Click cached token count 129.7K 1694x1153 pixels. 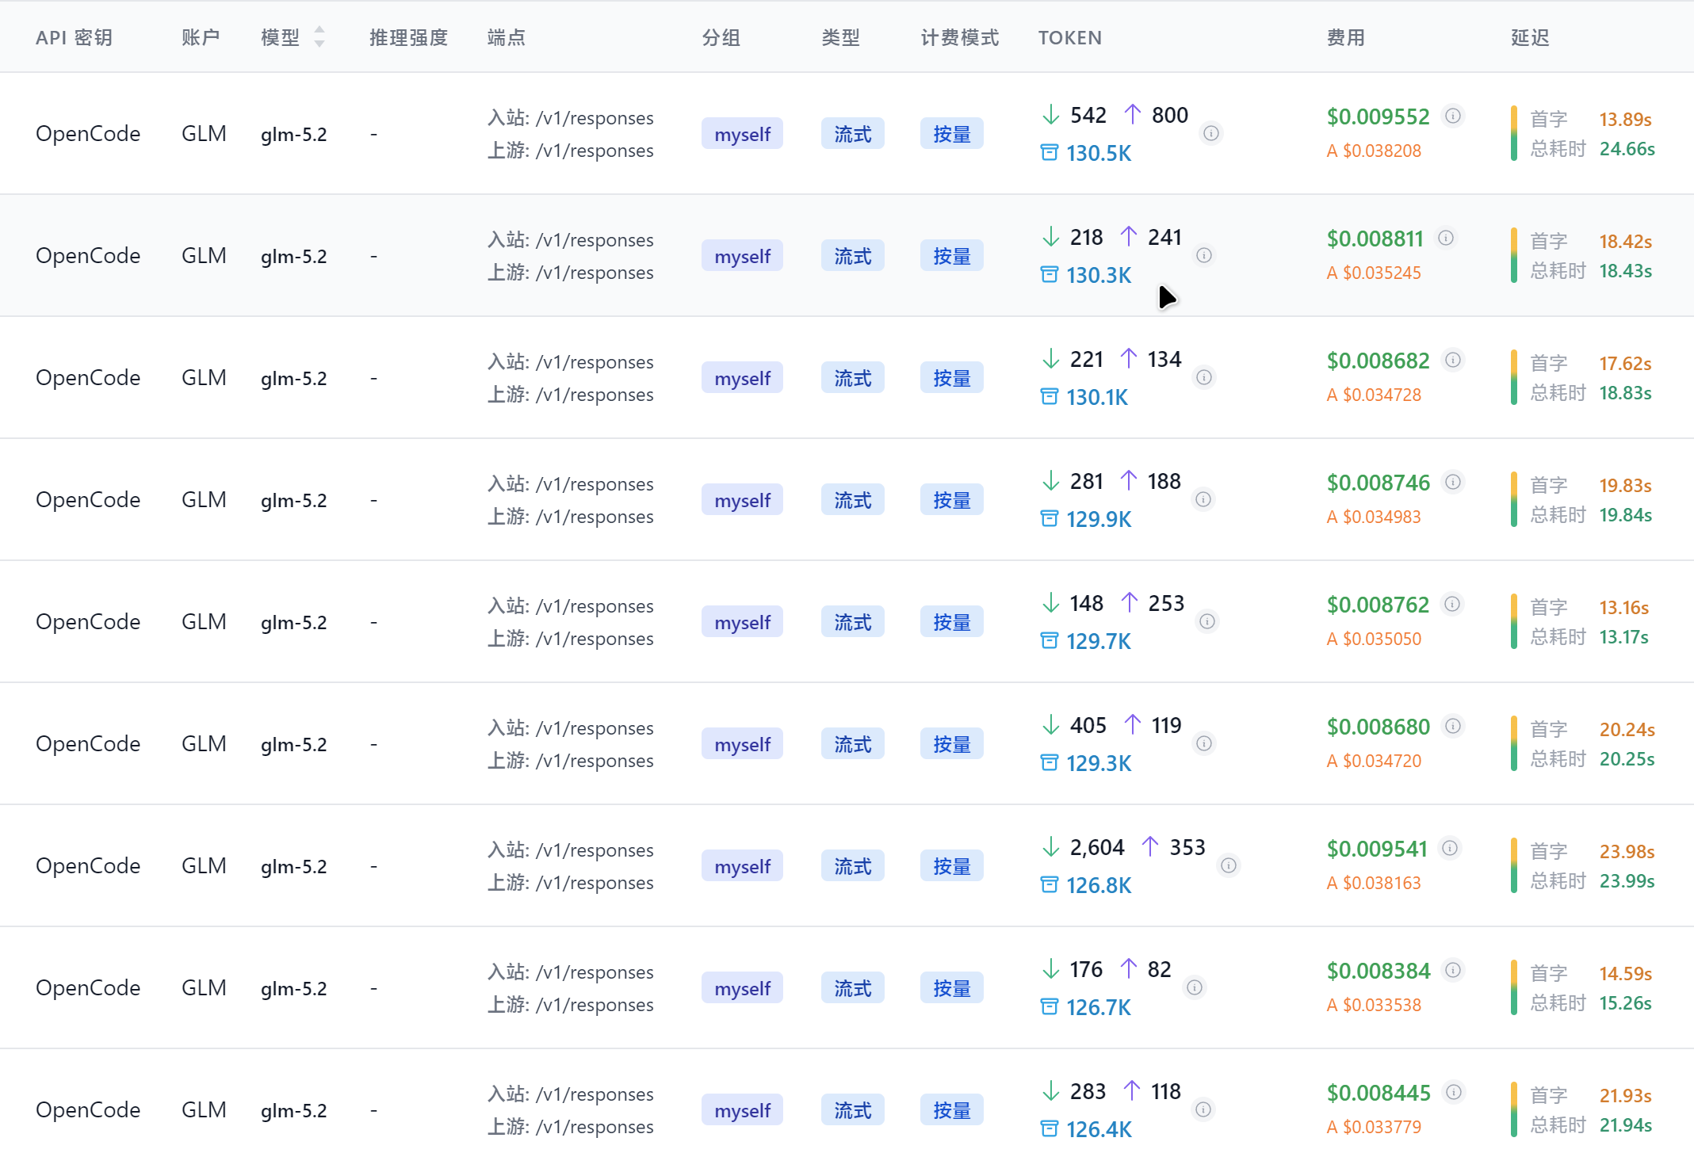(1098, 640)
